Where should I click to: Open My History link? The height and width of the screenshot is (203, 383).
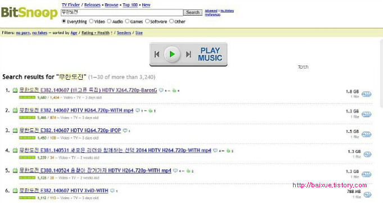(227, 11)
